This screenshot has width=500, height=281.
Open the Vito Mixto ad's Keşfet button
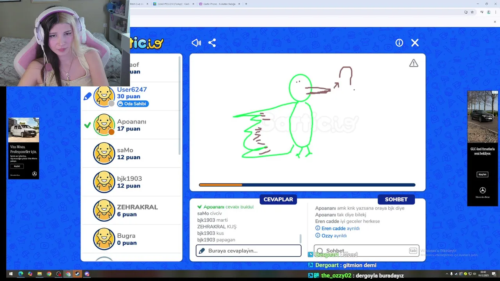(17, 166)
